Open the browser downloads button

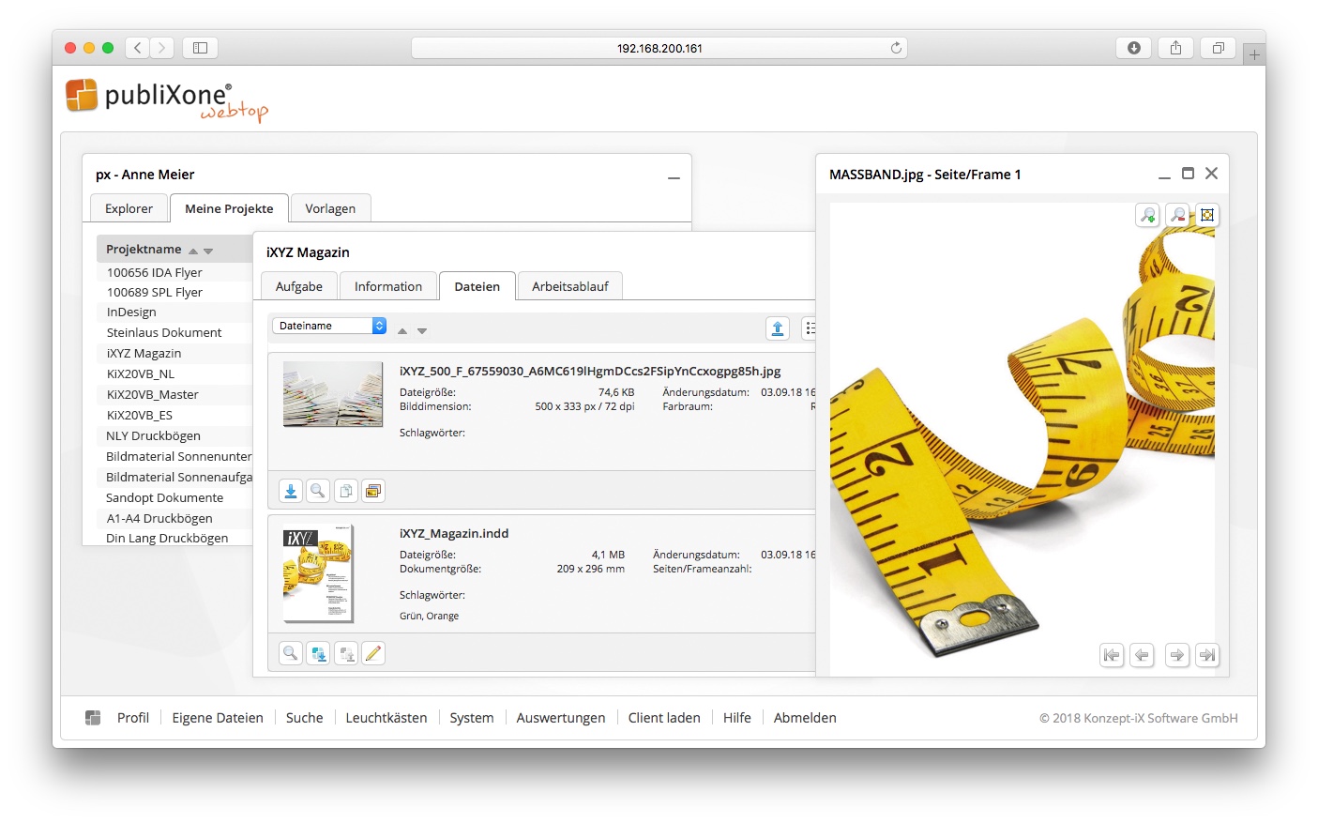pyautogui.click(x=1133, y=48)
